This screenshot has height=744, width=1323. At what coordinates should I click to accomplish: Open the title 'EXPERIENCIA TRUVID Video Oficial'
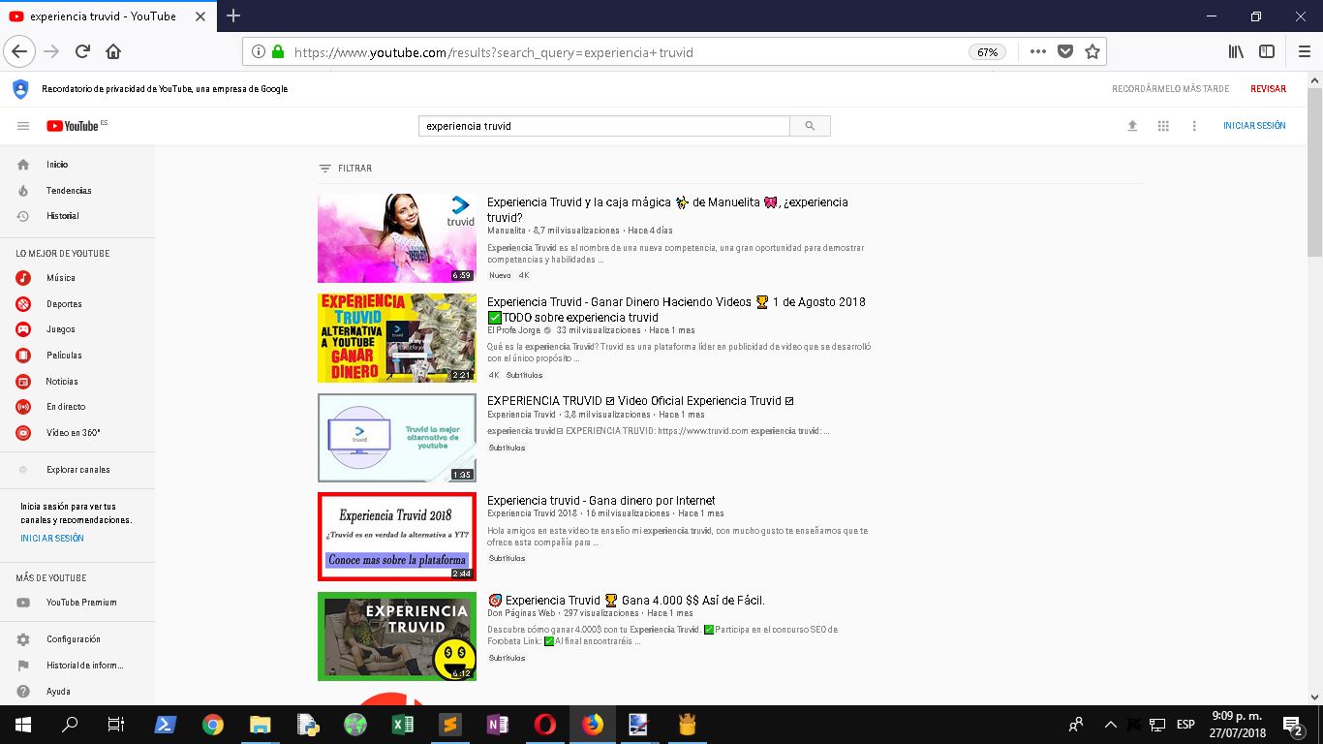(641, 401)
